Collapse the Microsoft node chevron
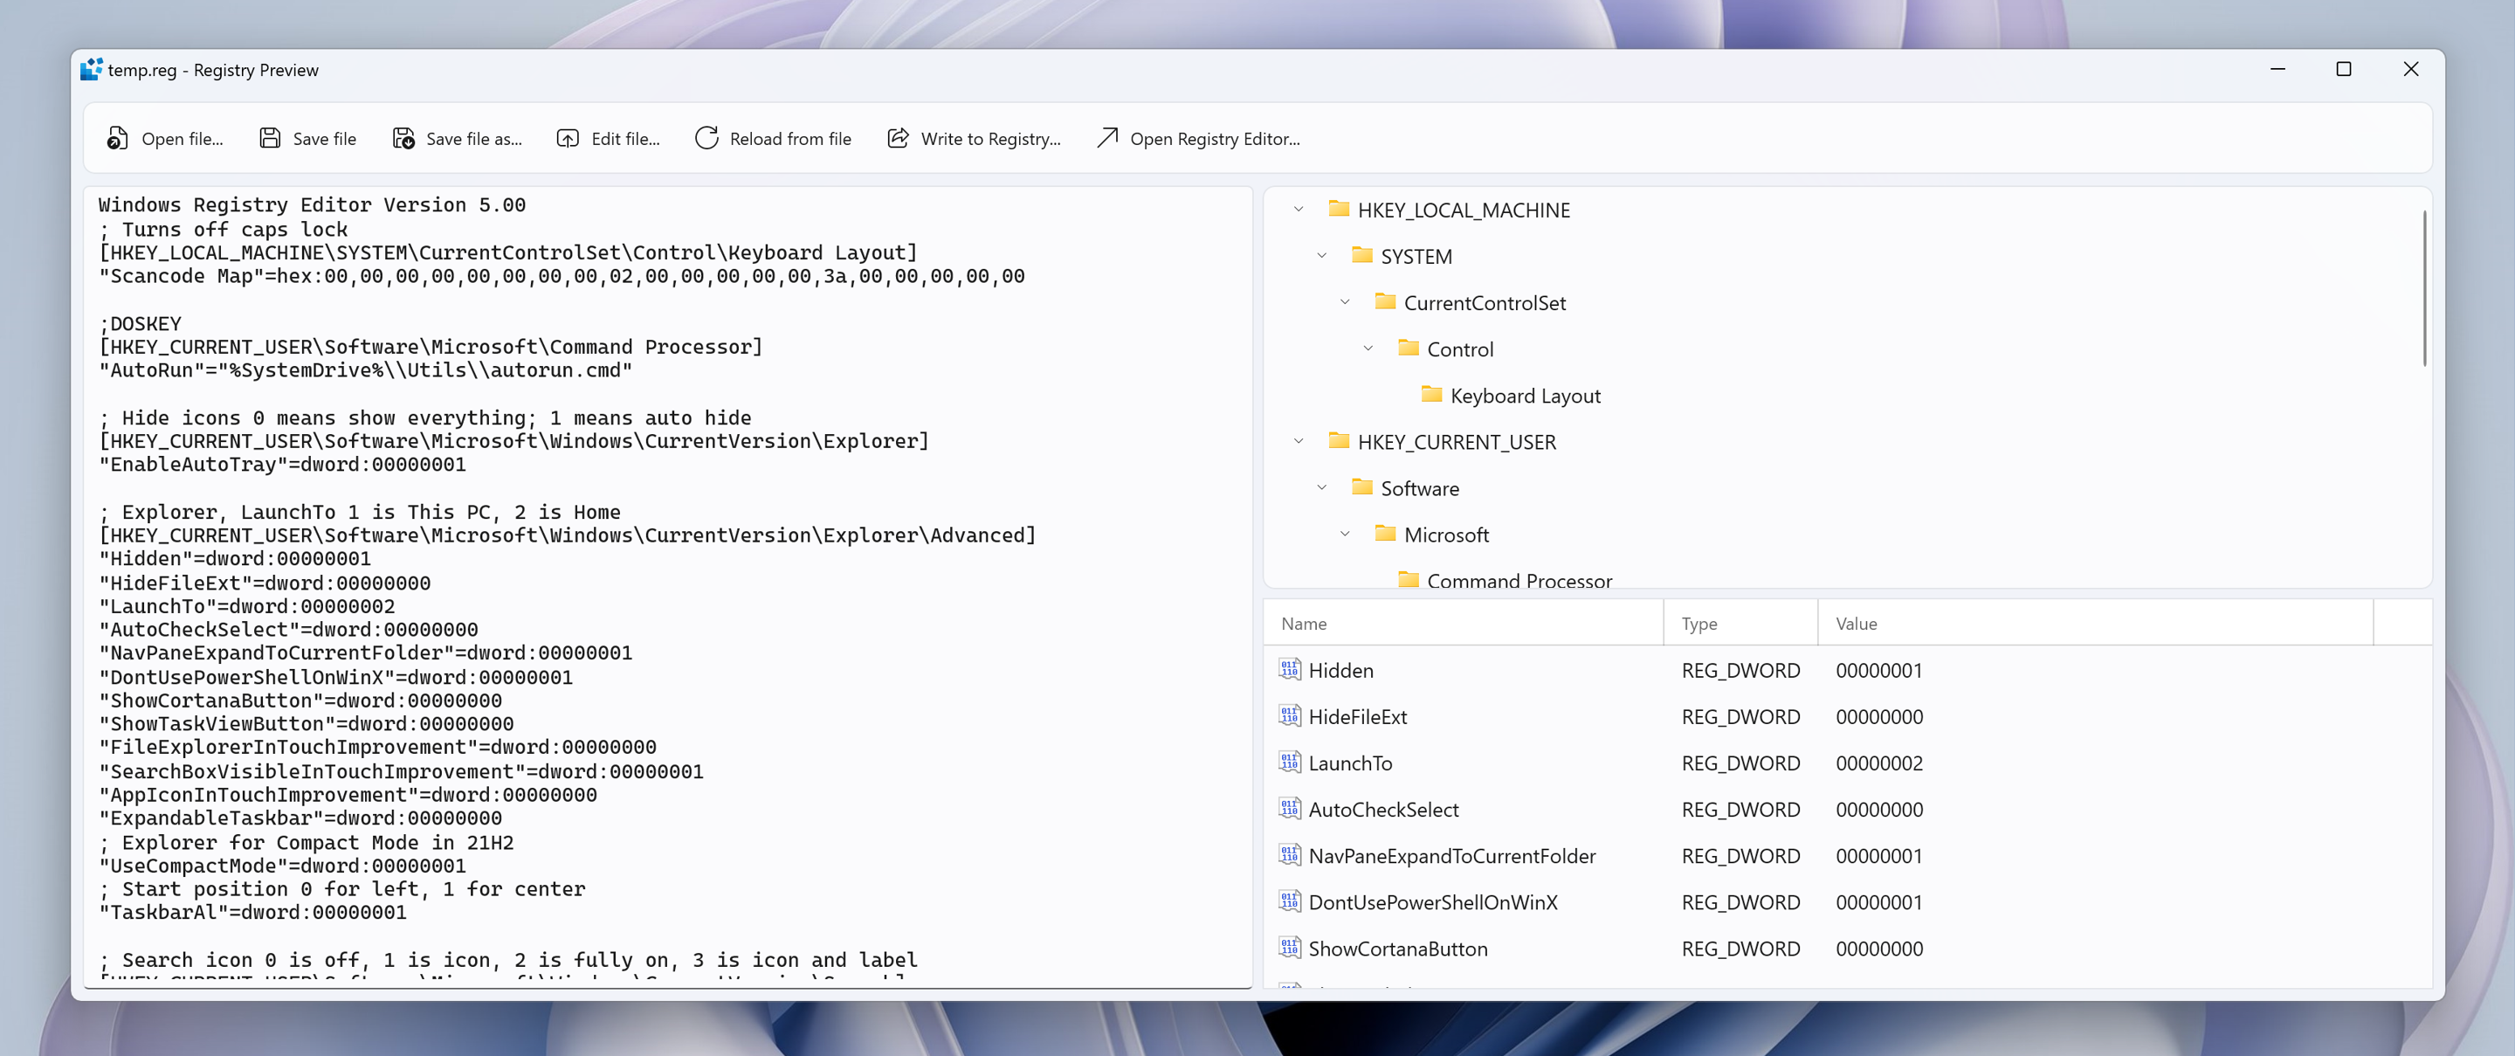This screenshot has height=1056, width=2515. (1346, 535)
